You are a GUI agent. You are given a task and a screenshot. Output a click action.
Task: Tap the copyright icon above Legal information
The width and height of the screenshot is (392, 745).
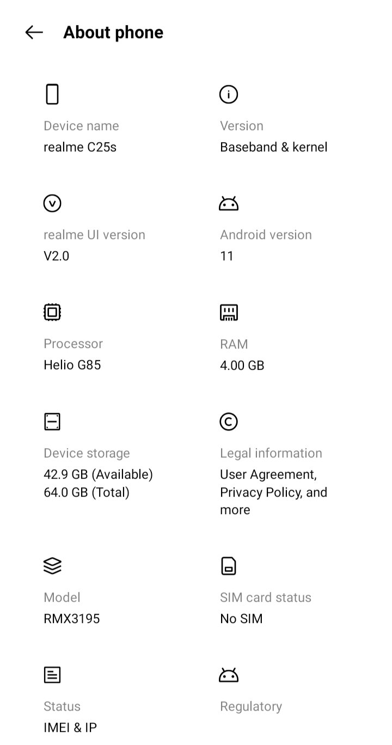point(229,422)
